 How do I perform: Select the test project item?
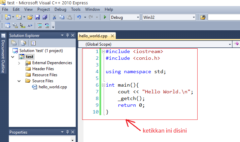point(30,57)
